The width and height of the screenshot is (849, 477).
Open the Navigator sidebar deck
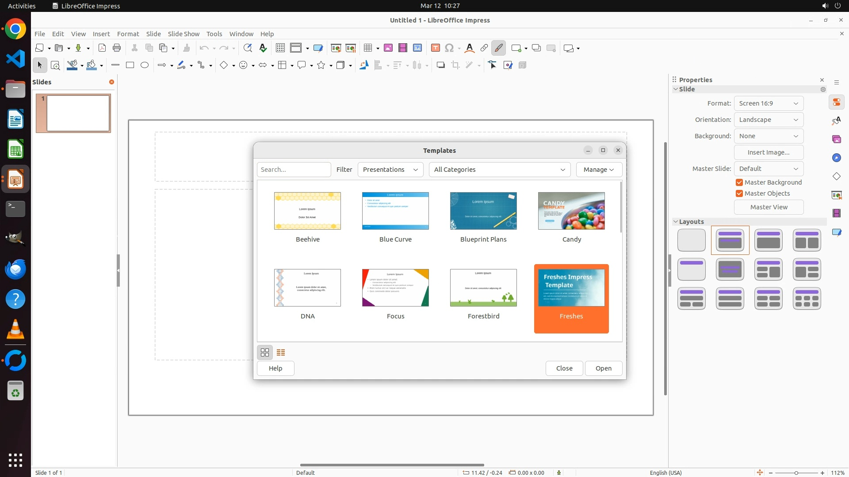click(x=837, y=158)
